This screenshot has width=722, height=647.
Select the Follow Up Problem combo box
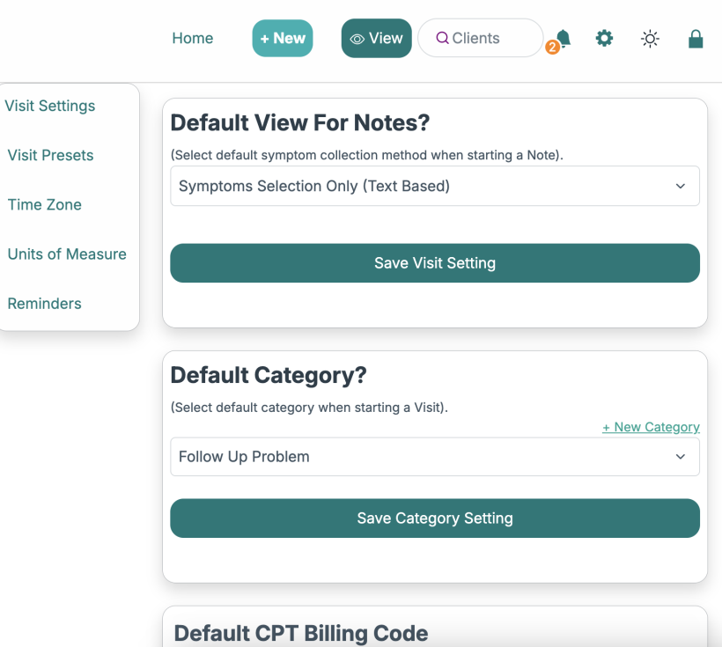click(x=423, y=457)
